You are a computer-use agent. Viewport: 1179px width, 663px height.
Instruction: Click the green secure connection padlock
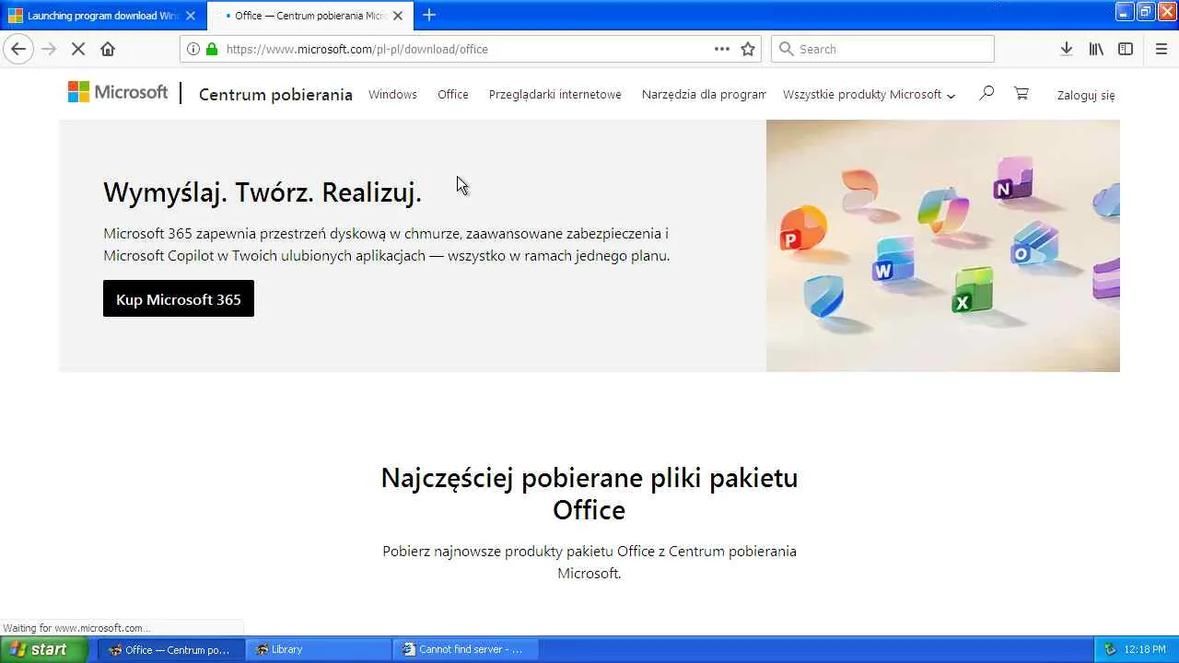tap(212, 49)
